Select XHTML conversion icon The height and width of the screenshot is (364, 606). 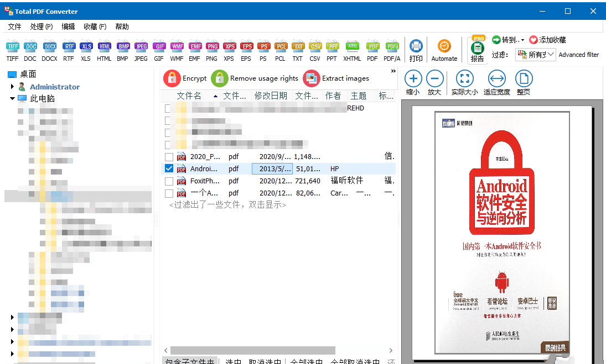coord(352,50)
